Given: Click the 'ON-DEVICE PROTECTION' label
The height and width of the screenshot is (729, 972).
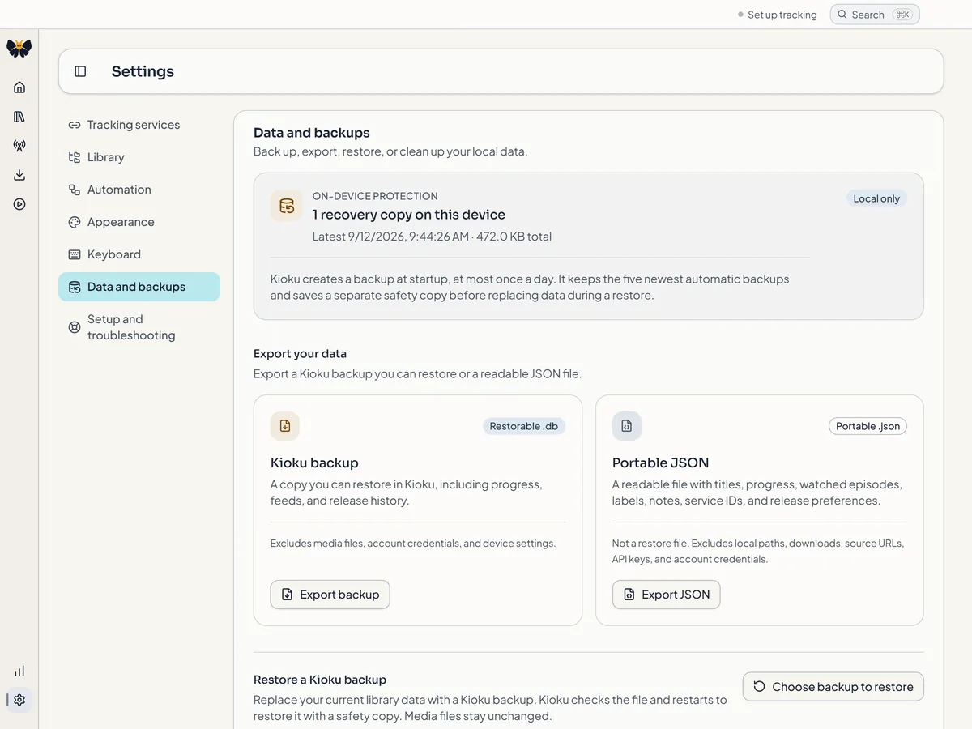Looking at the screenshot, I should pyautogui.click(x=375, y=196).
